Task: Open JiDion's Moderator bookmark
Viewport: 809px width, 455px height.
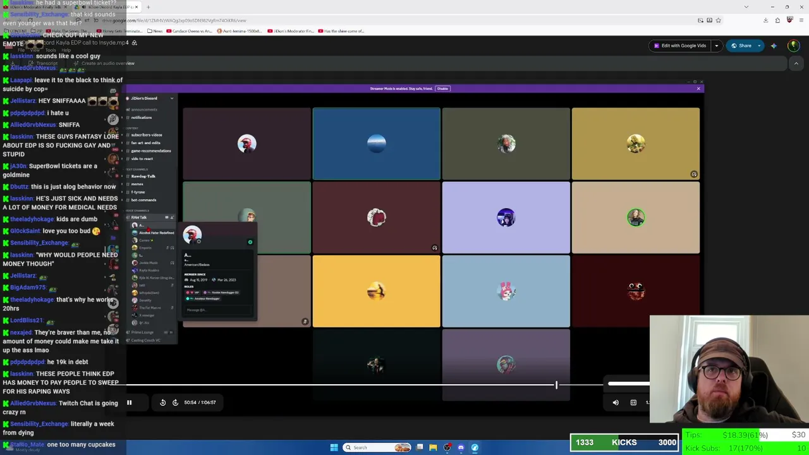Action: click(x=291, y=31)
